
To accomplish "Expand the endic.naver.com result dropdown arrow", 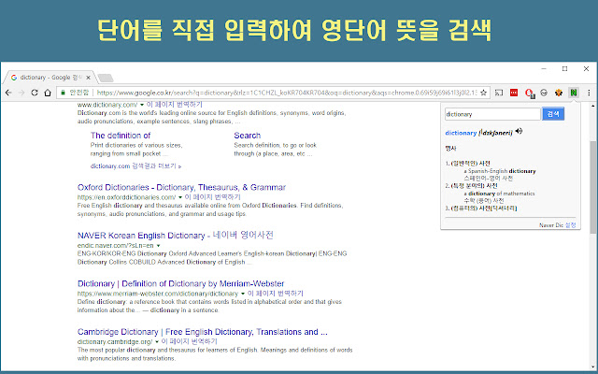I will (158, 245).
